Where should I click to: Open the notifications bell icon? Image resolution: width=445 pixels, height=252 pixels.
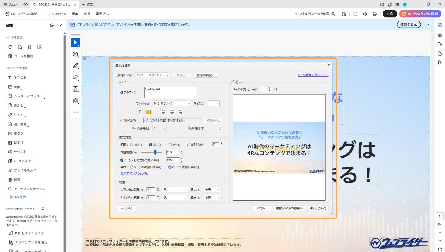390,4
